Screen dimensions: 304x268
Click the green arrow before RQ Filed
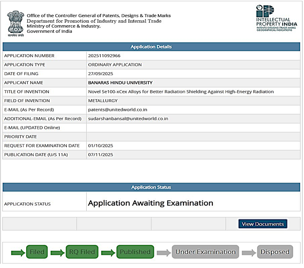click(x=58, y=252)
